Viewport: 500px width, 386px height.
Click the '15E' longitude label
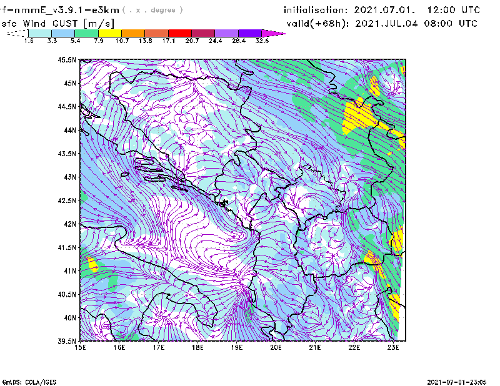click(x=80, y=347)
